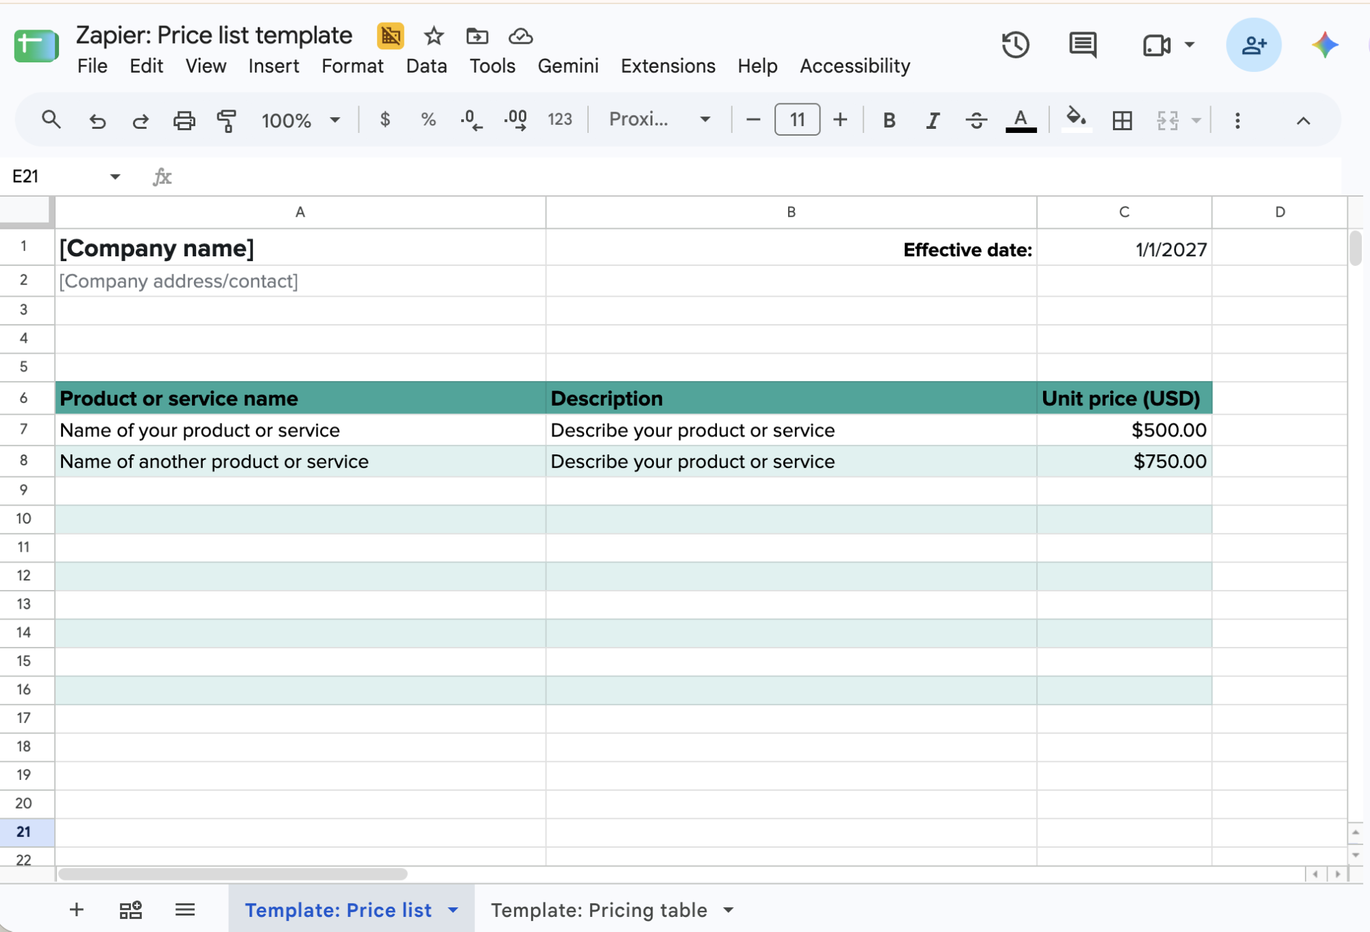Click the orange view-only badge icon
Screen dimensions: 1370x932
pos(390,36)
